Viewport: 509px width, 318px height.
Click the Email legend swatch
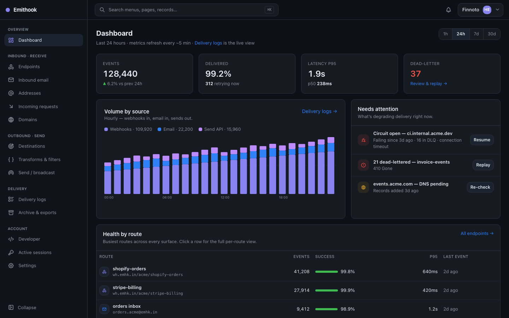(x=159, y=129)
